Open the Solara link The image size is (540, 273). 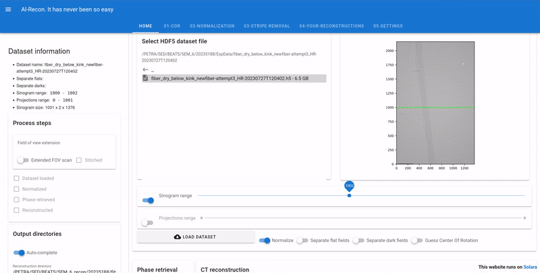click(530, 267)
